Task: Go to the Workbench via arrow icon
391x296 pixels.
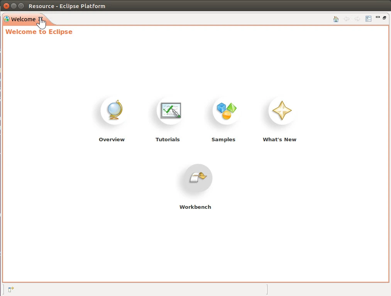Action: point(198,178)
